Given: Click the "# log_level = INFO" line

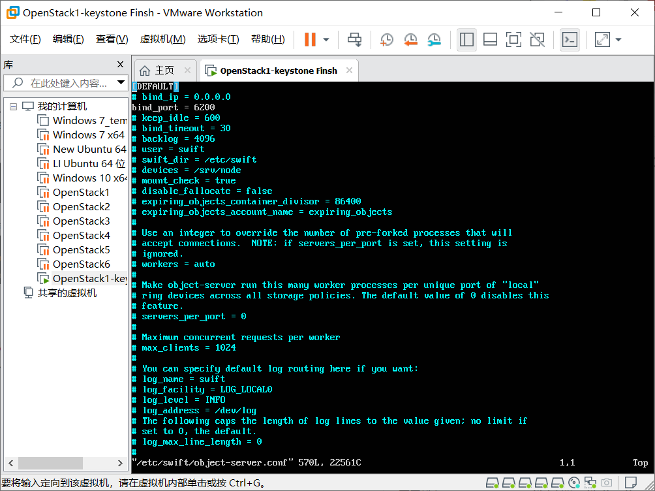Looking at the screenshot, I should coord(179,400).
